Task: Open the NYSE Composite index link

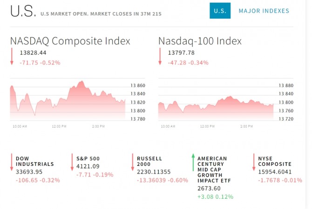Action: pos(275,161)
